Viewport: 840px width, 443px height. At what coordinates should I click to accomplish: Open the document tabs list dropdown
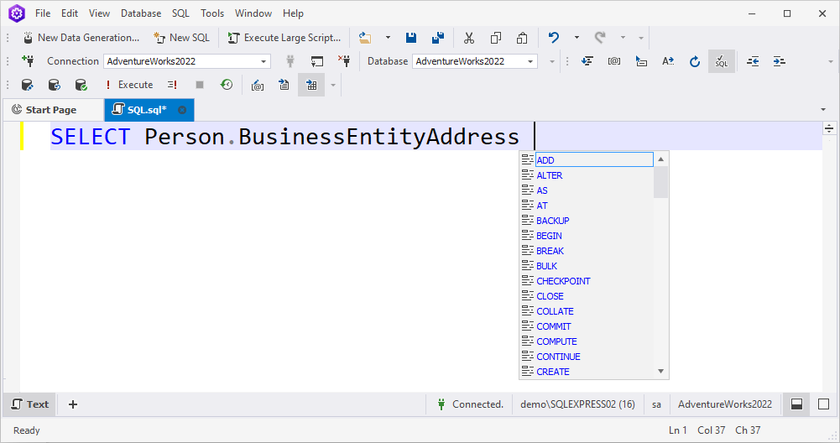coord(823,109)
